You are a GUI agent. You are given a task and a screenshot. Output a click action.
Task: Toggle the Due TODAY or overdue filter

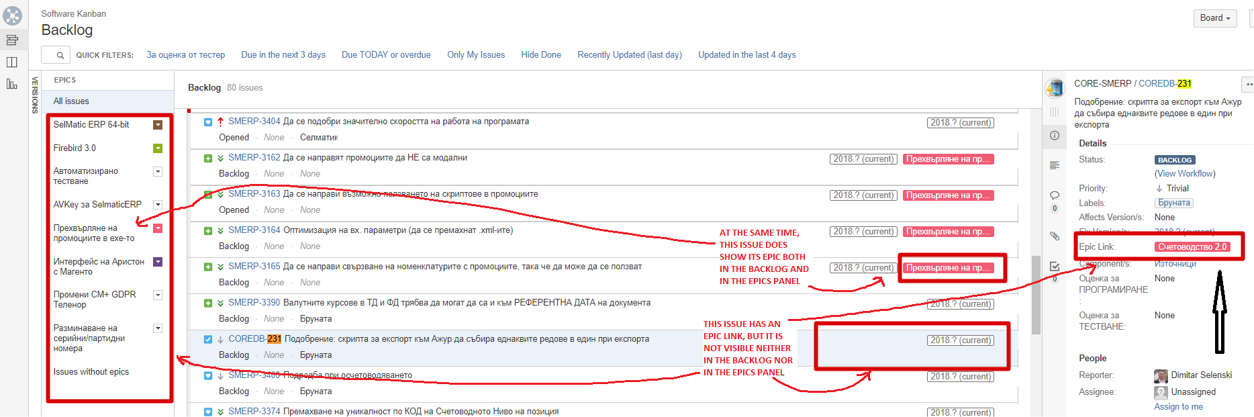click(x=386, y=55)
